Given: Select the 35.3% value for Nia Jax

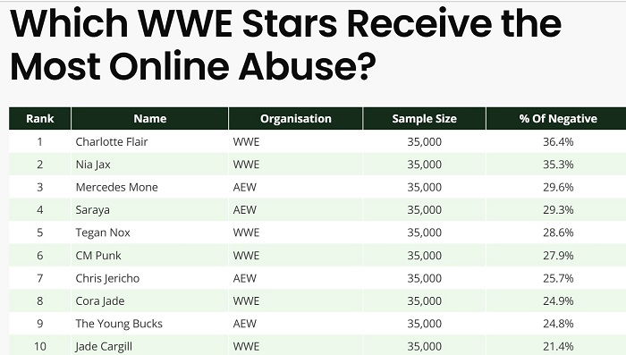Looking at the screenshot, I should (x=558, y=165).
